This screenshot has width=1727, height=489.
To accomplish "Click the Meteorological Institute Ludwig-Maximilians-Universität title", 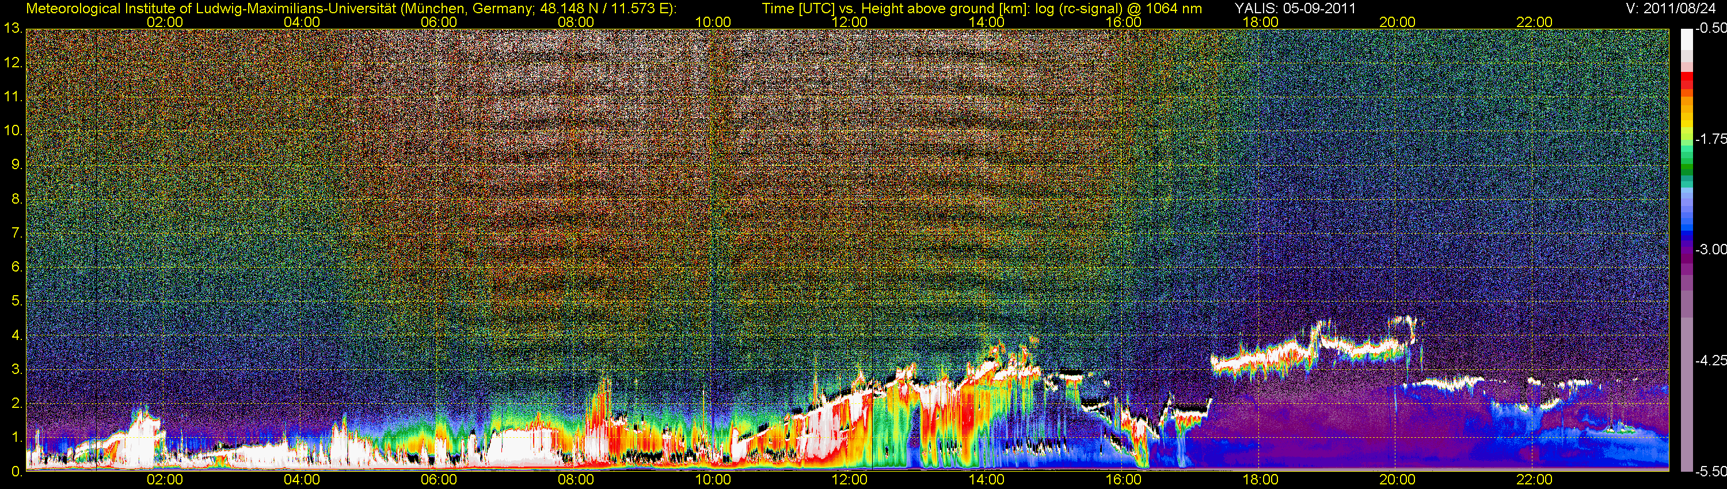I will 351,9.
